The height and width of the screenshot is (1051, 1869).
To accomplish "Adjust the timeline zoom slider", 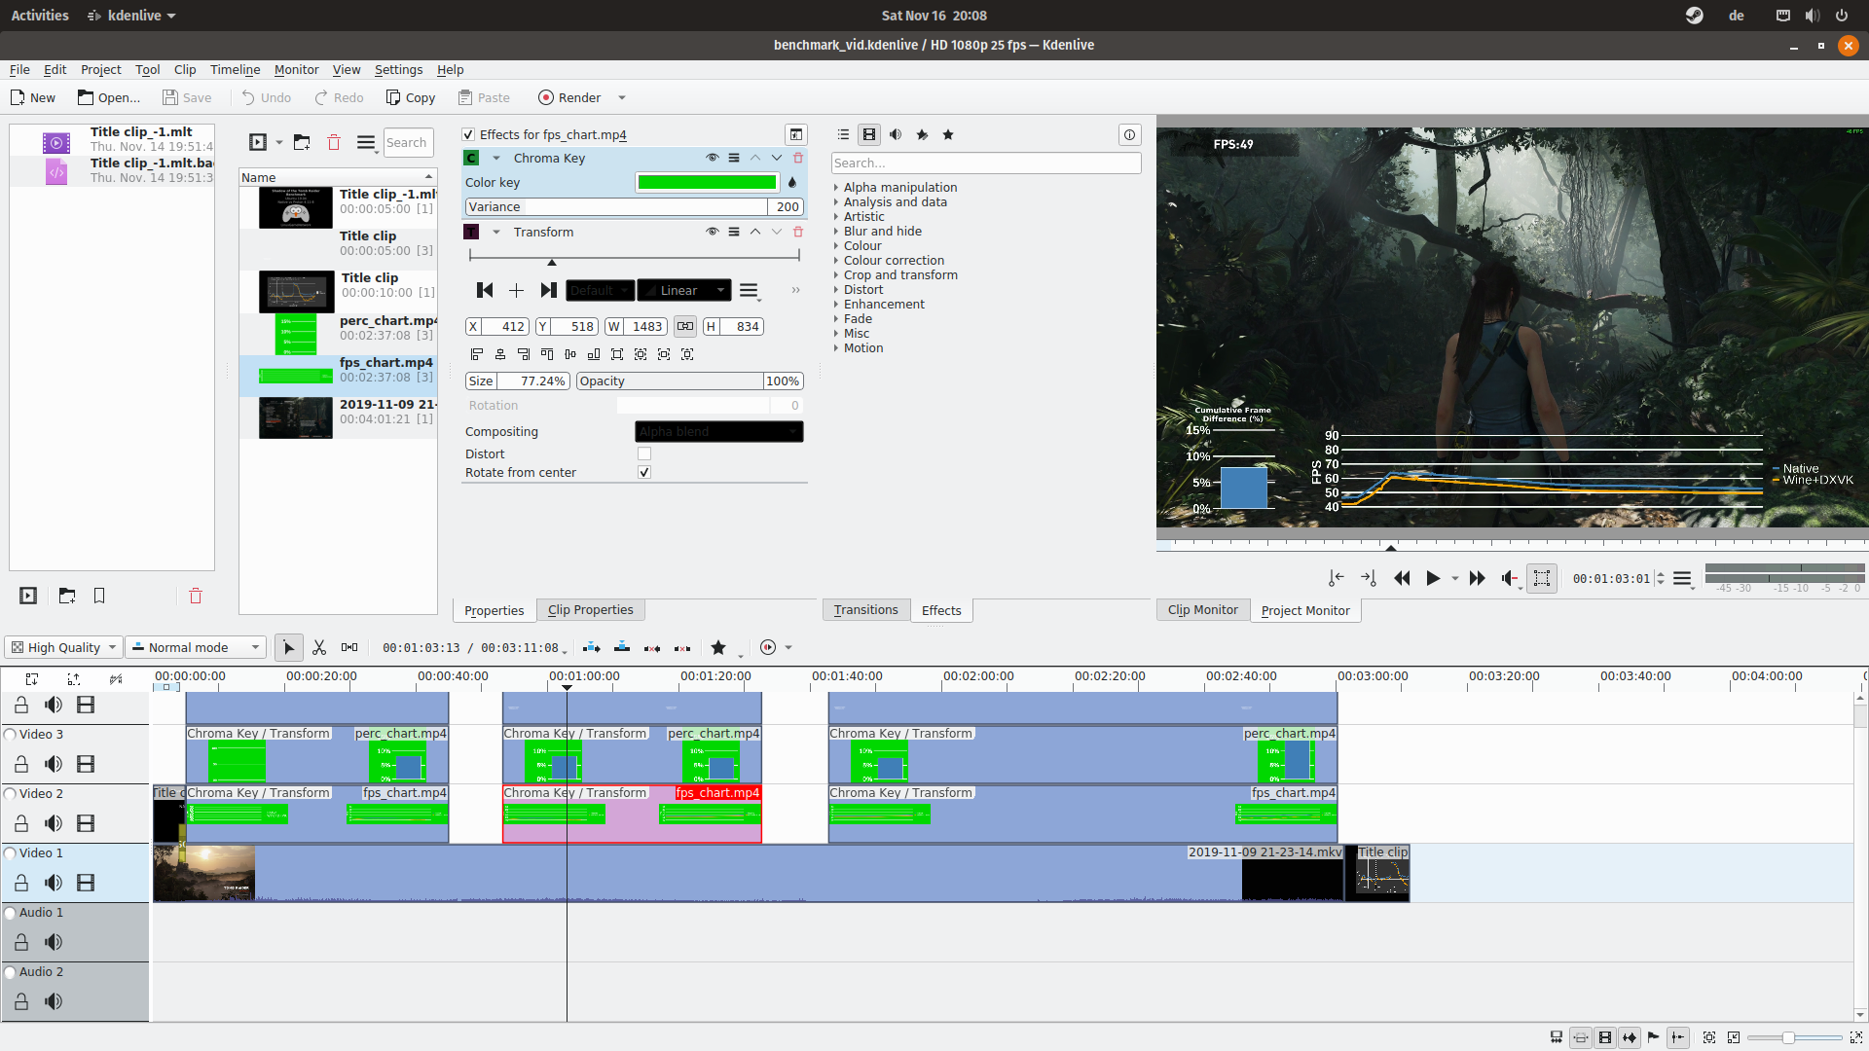I will tap(1795, 1038).
